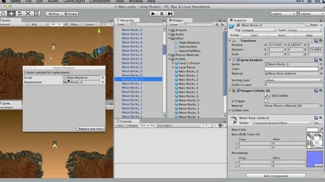Open Sprite object picker circle

pos(321,64)
